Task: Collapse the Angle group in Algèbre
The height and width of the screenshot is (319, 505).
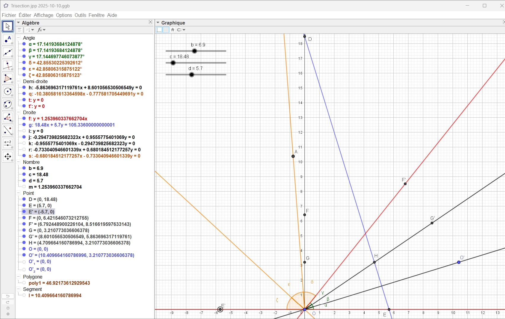Action: tap(19, 38)
